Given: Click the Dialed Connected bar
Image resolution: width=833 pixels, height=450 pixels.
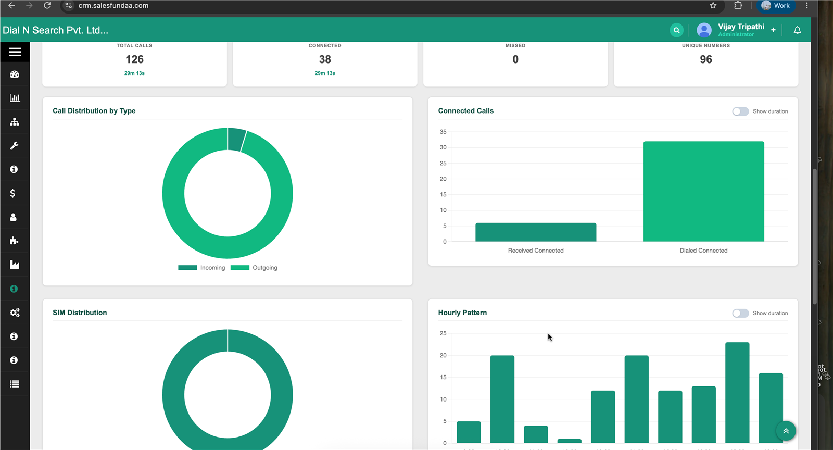Looking at the screenshot, I should [x=704, y=191].
